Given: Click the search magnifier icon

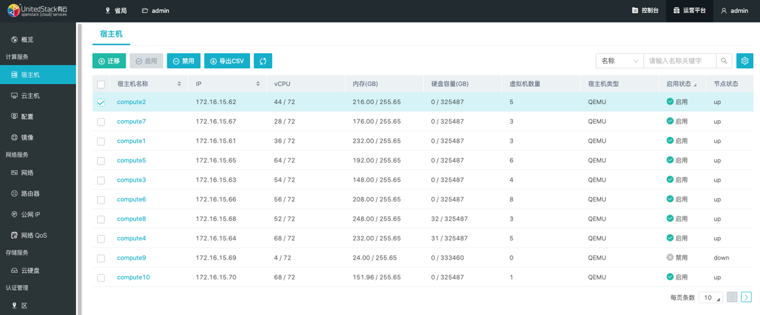Looking at the screenshot, I should 724,61.
